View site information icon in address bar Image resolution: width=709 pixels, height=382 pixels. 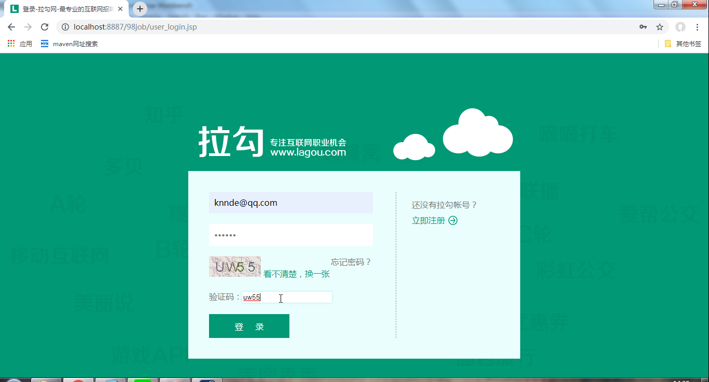[x=65, y=27]
